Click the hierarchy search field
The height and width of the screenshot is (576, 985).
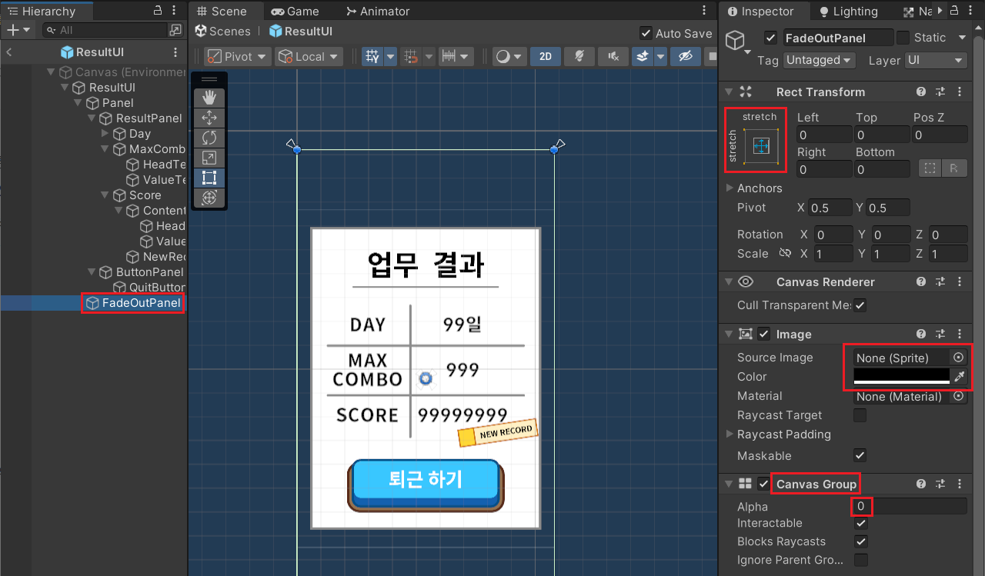click(105, 30)
